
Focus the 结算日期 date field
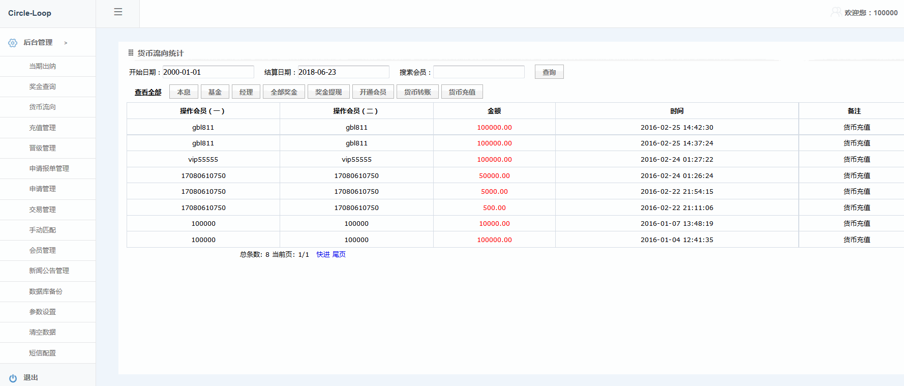[343, 72]
